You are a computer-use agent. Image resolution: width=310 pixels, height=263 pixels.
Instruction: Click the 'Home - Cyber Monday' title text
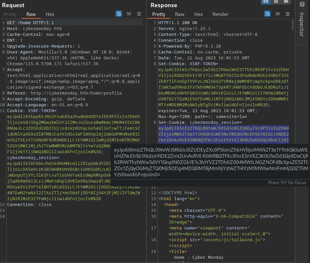click(199, 257)
